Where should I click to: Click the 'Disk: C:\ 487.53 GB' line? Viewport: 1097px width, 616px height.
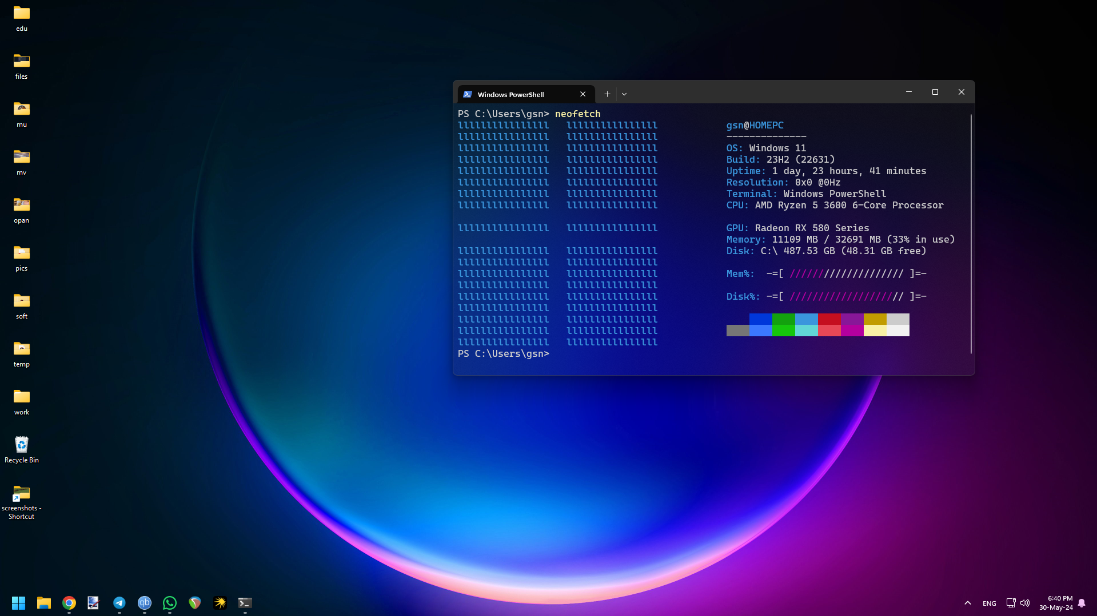click(x=826, y=251)
